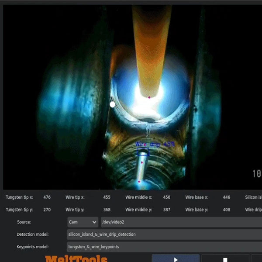
Task: Click the Wire tip x value 455
Action: coord(107,197)
